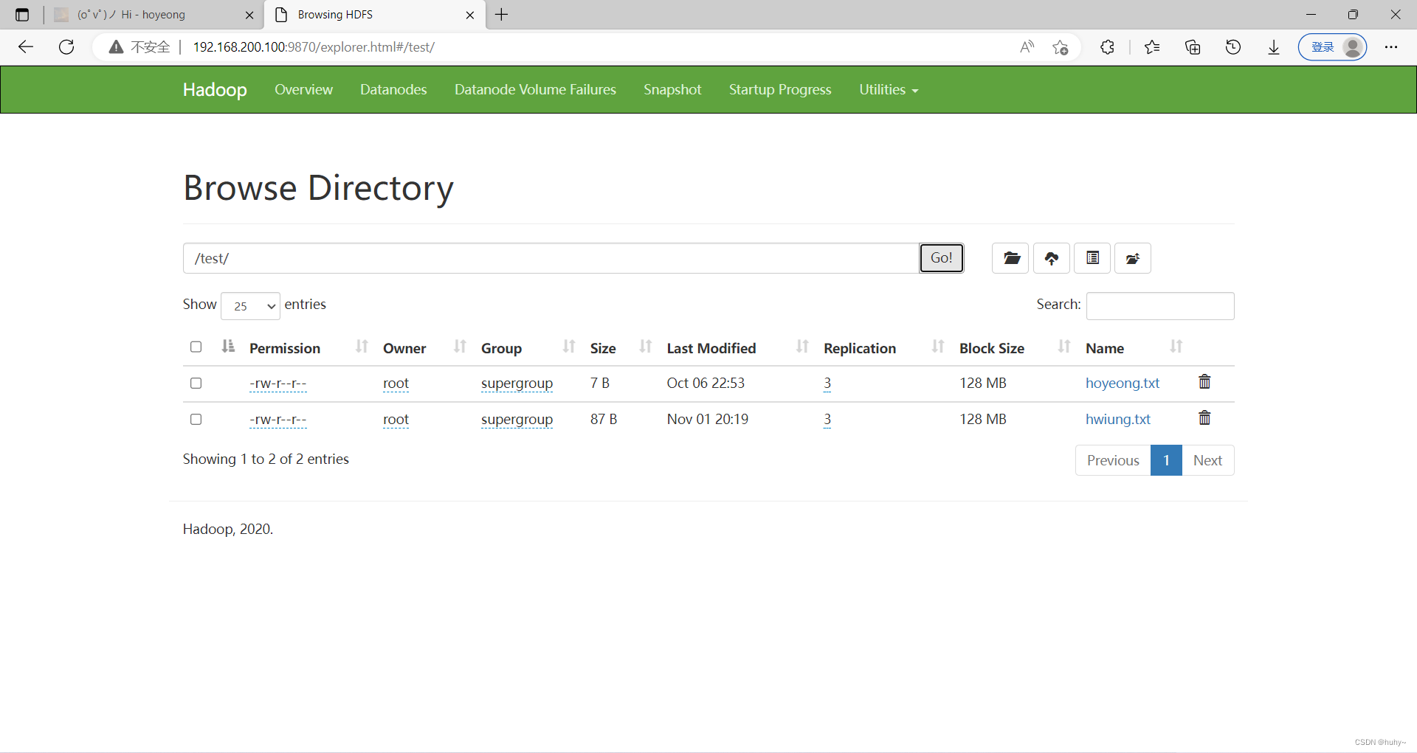This screenshot has height=753, width=1417.
Task: Delete hoyeong.txt with its trash icon
Action: [x=1204, y=382]
